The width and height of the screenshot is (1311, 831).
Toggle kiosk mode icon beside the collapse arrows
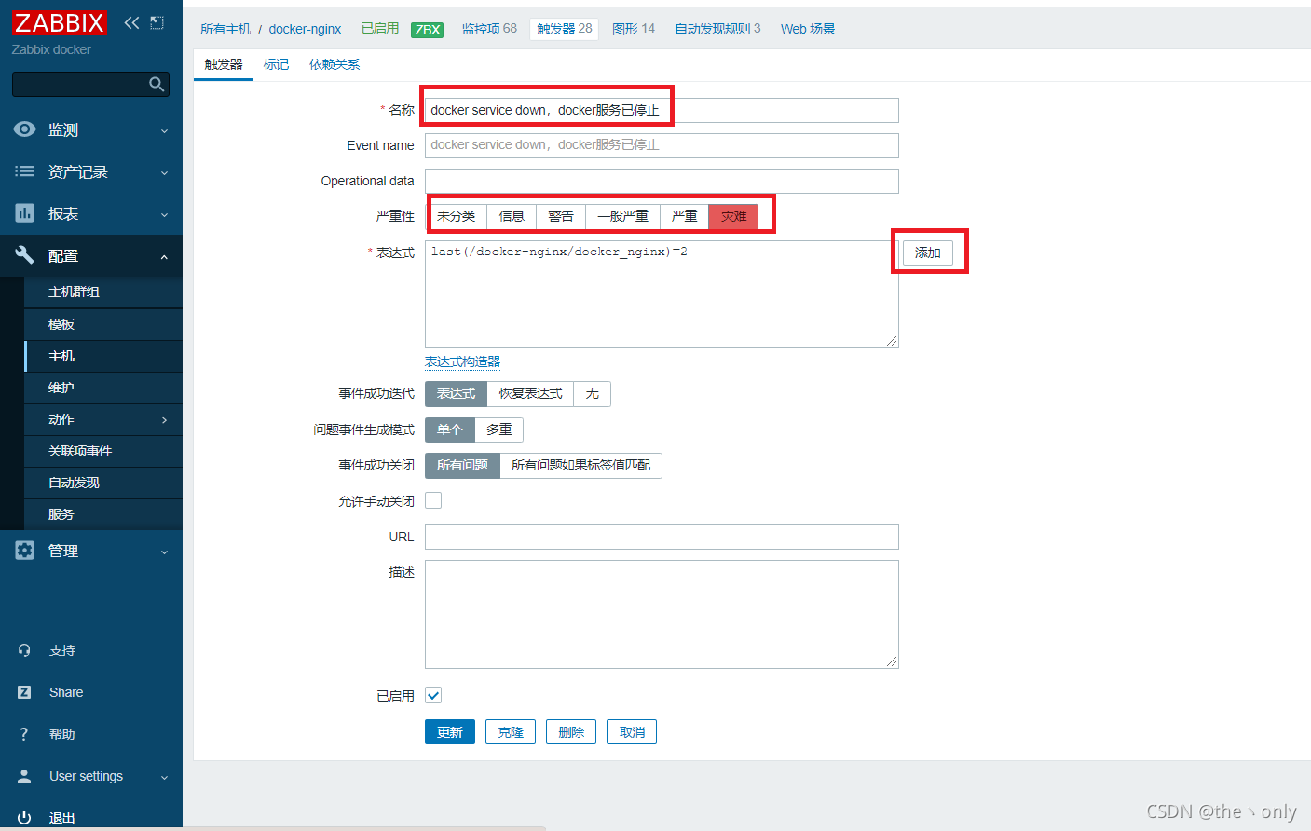coord(157,22)
